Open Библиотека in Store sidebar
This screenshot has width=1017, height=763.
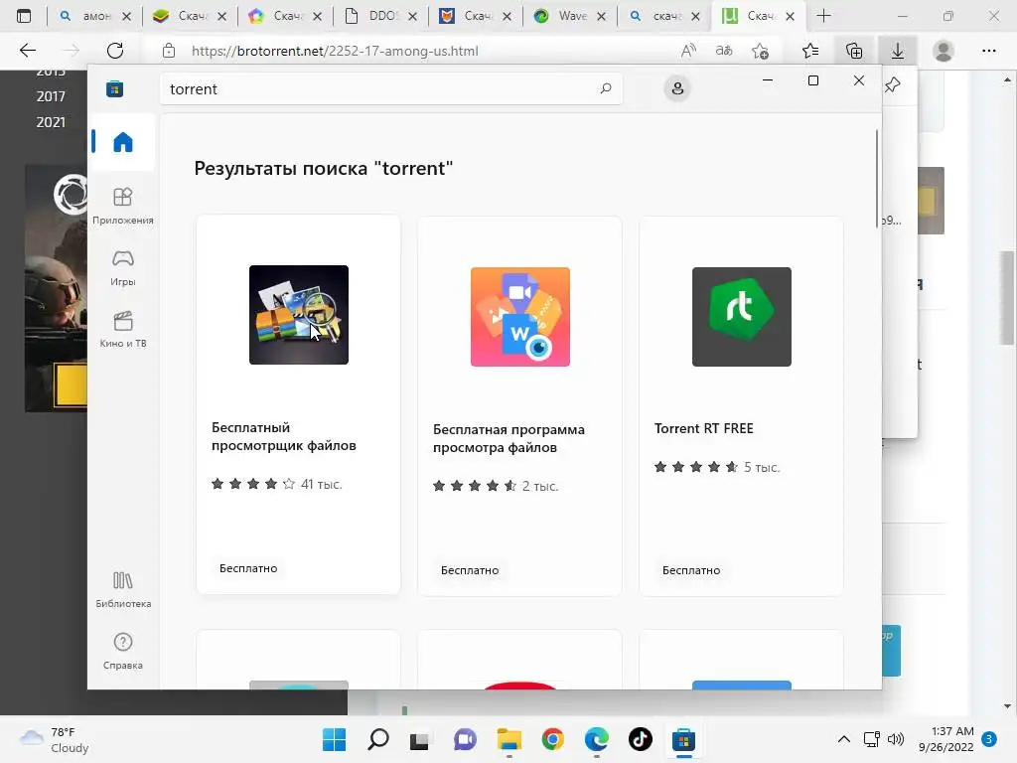122,589
